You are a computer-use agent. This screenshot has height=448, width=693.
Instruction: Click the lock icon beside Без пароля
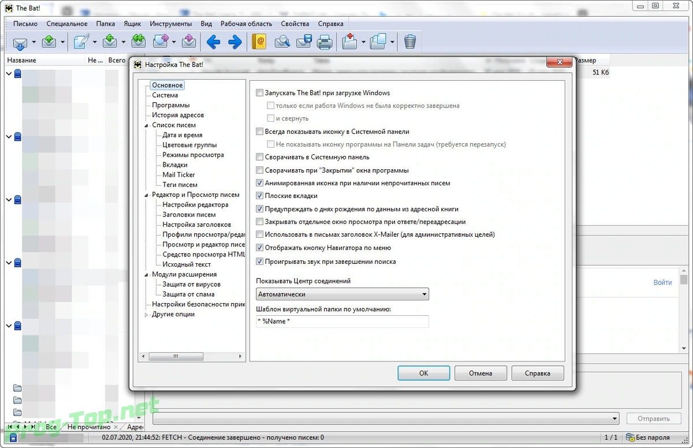tap(631, 437)
